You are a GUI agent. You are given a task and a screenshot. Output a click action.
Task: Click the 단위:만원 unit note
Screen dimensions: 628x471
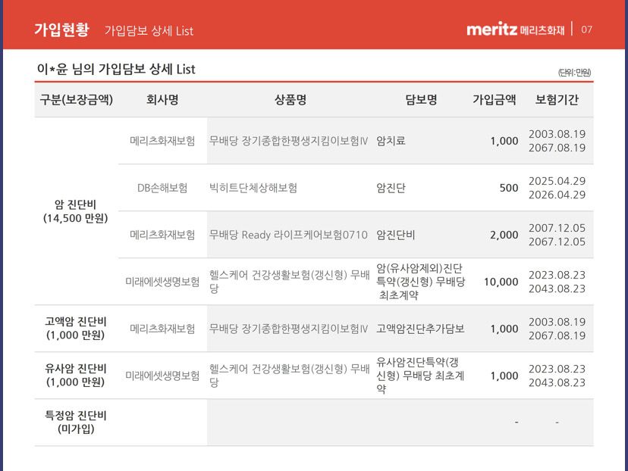pyautogui.click(x=574, y=73)
